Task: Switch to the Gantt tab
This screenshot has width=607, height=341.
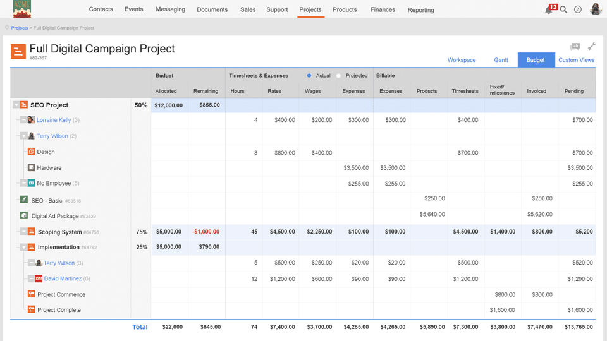Action: 501,60
